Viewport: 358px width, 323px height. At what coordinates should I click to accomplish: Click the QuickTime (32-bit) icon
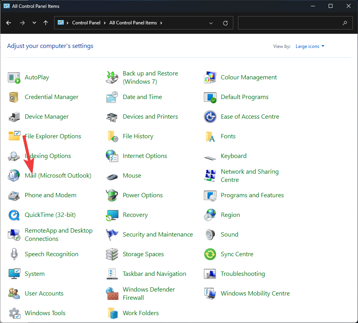(x=14, y=215)
